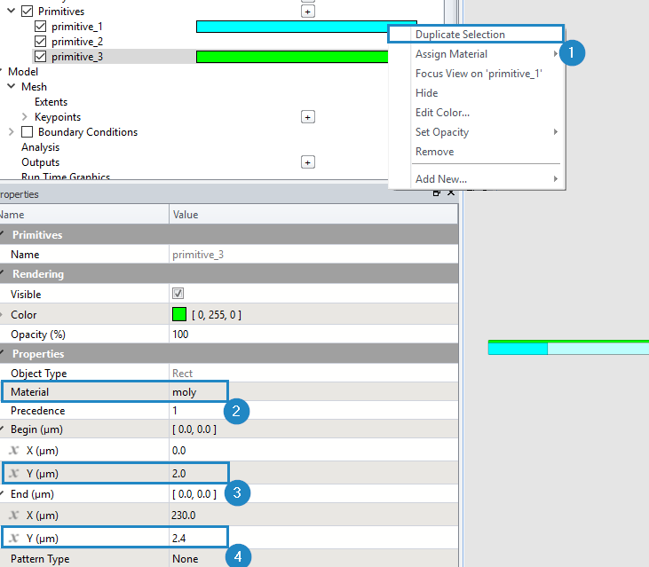Viewport: 649px width, 567px height.
Task: Choose Remove from context menu
Action: pyautogui.click(x=435, y=152)
